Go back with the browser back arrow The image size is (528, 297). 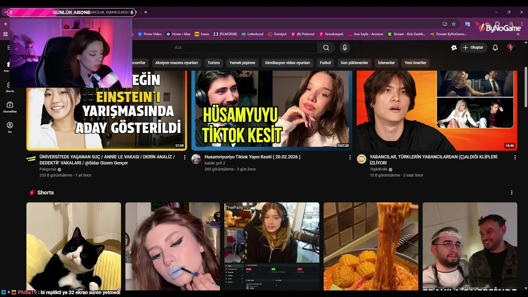click(x=6, y=24)
